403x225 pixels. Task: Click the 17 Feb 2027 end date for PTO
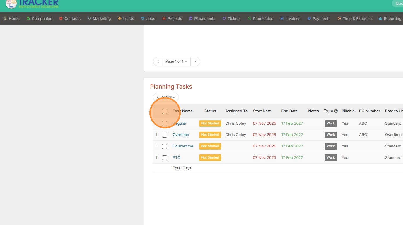point(292,157)
